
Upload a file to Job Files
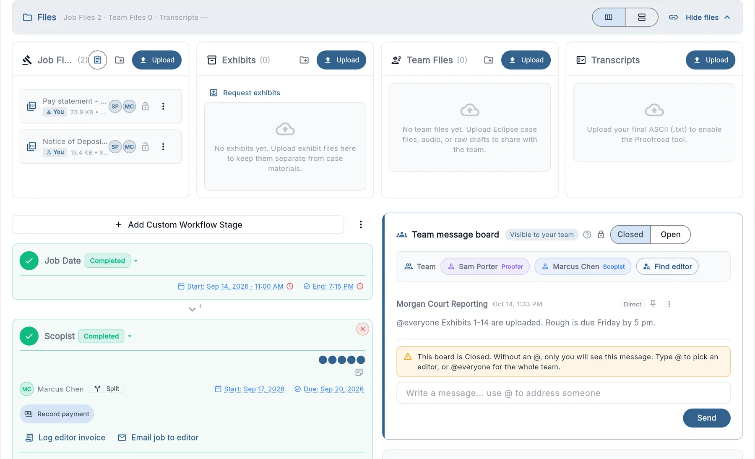point(157,60)
